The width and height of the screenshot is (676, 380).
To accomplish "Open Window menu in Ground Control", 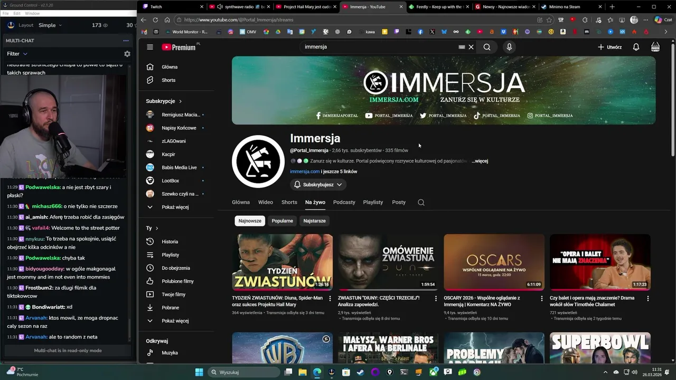I will (32, 13).
